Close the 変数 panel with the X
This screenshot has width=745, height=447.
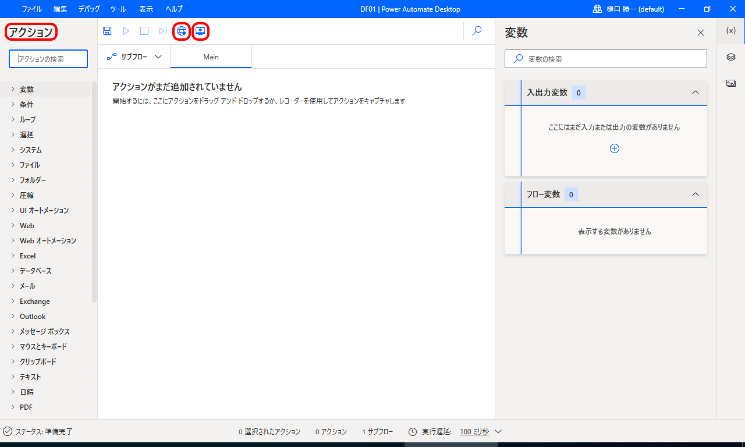tap(701, 33)
